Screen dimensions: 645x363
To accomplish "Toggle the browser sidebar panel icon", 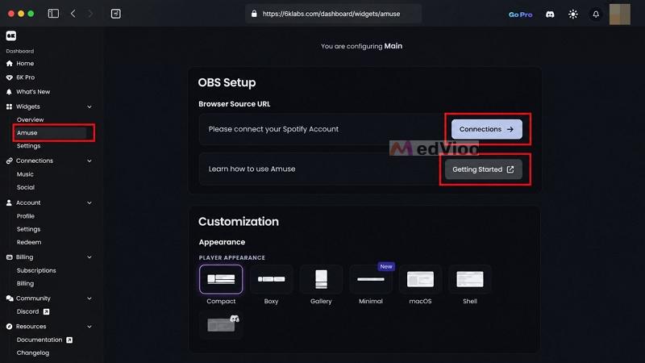I will point(53,14).
